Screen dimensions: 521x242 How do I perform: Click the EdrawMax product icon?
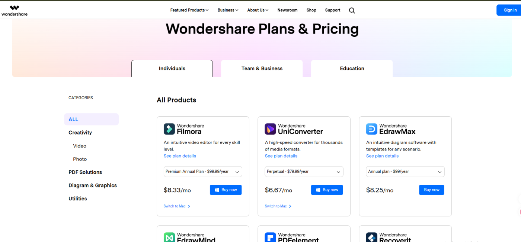[372, 129]
